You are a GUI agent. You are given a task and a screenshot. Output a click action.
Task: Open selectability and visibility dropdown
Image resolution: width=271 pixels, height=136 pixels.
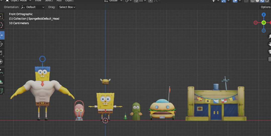216,1
